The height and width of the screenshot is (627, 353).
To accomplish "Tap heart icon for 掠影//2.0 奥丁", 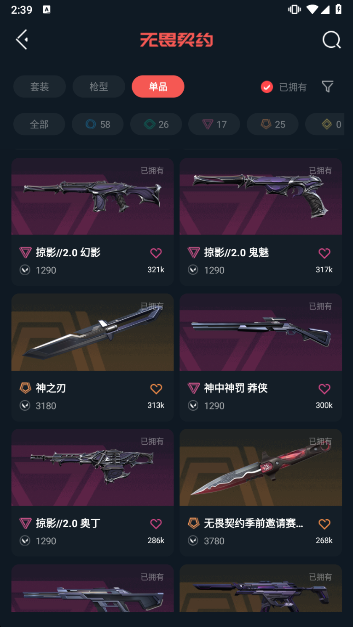I will [x=156, y=523].
